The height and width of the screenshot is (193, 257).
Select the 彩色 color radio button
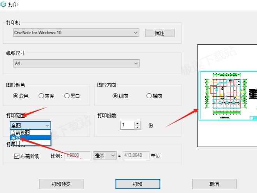click(16, 96)
